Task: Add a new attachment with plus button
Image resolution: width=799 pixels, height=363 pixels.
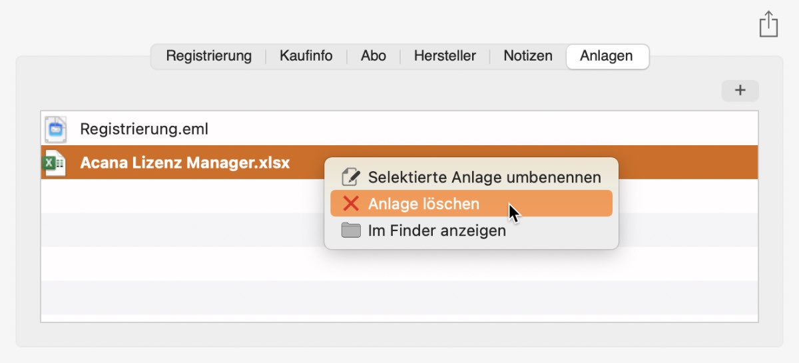Action: (x=740, y=91)
